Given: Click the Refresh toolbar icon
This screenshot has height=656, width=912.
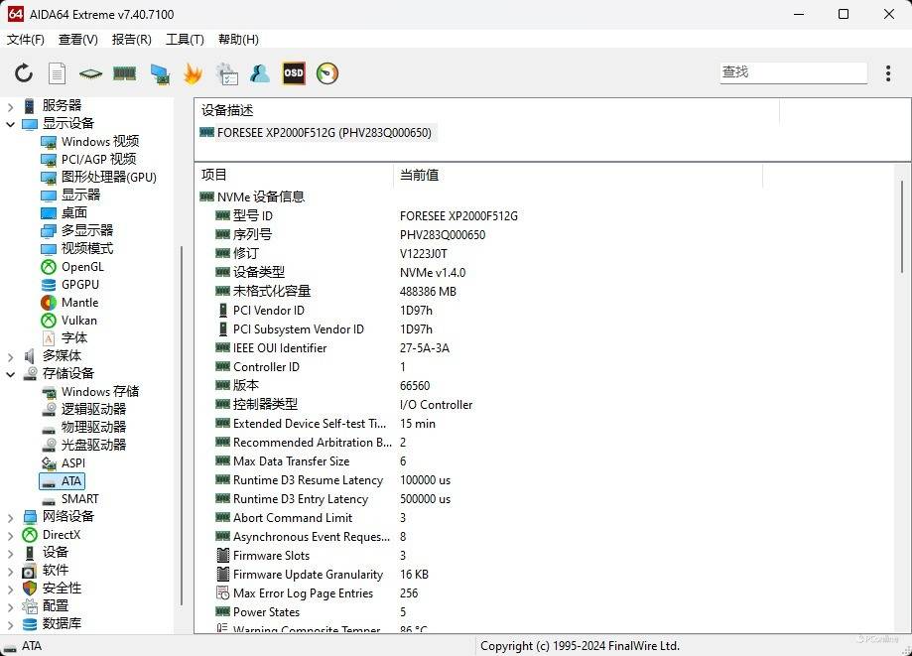Looking at the screenshot, I should (24, 73).
